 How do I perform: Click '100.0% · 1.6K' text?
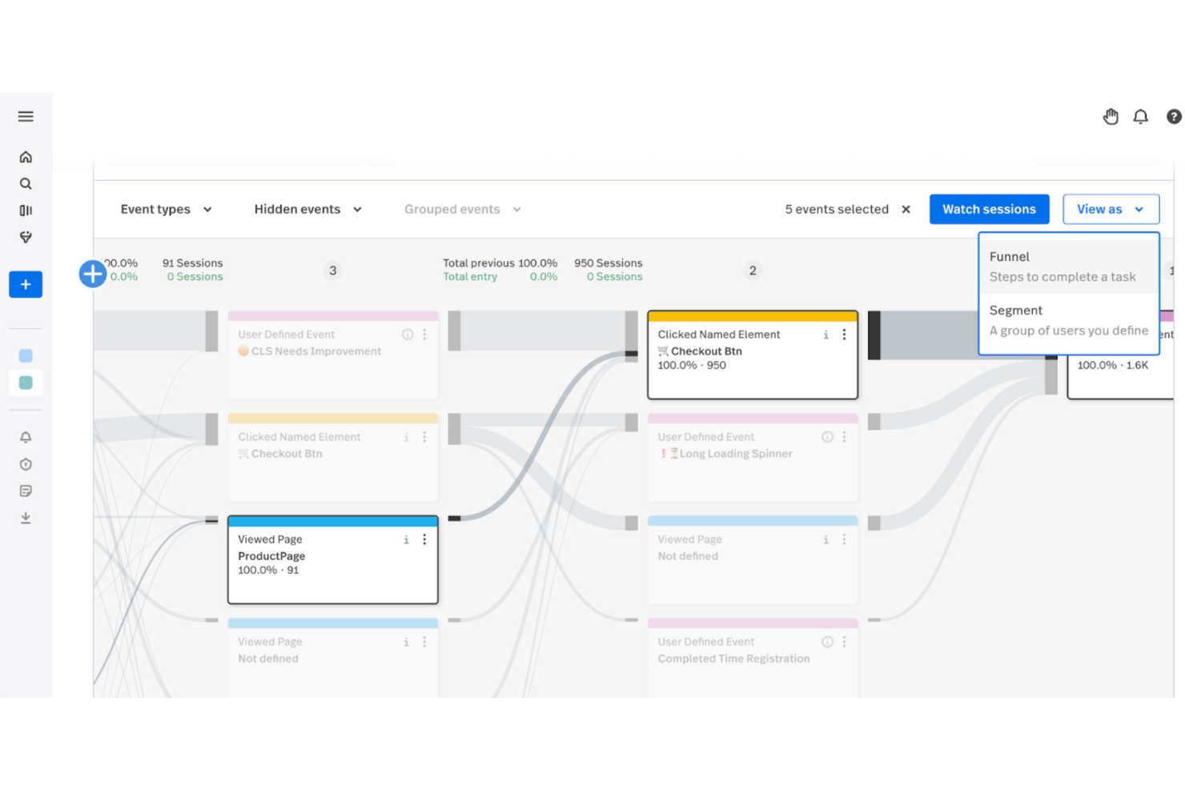coord(1112,365)
